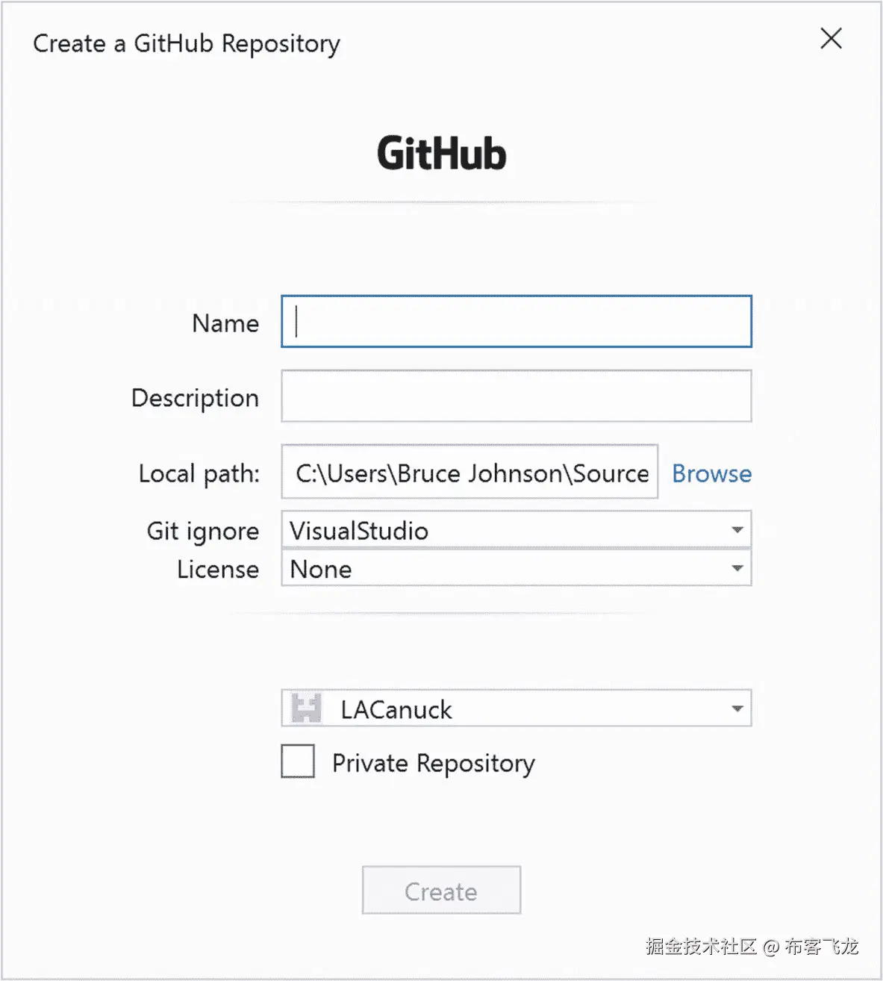883x981 pixels.
Task: Click the Name input field
Action: pos(516,322)
